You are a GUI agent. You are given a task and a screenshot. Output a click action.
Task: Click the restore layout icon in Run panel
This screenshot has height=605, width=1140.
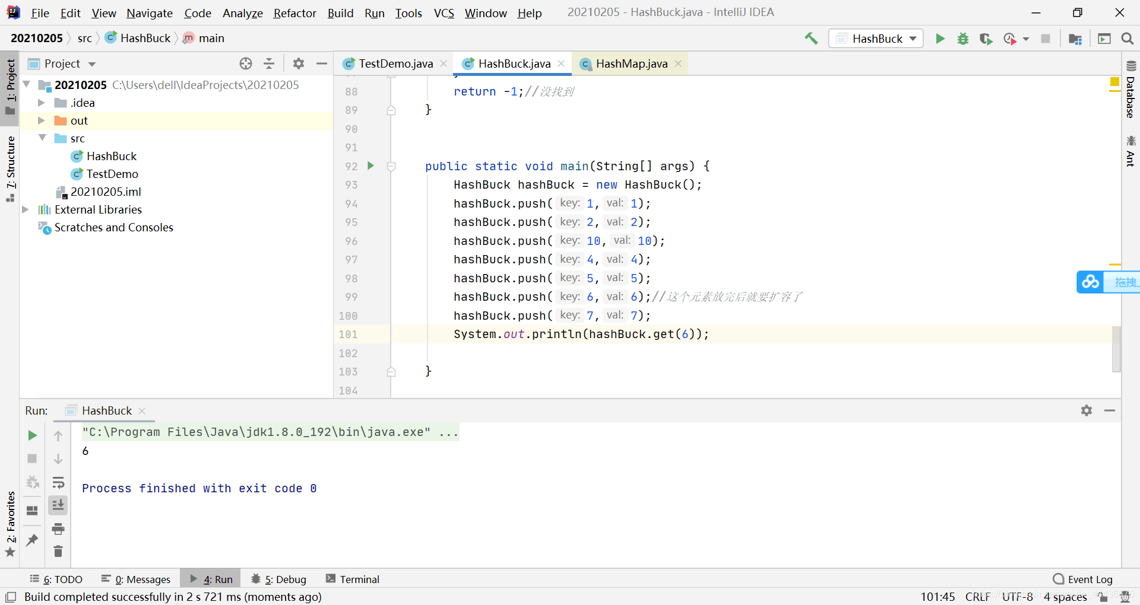(x=32, y=510)
